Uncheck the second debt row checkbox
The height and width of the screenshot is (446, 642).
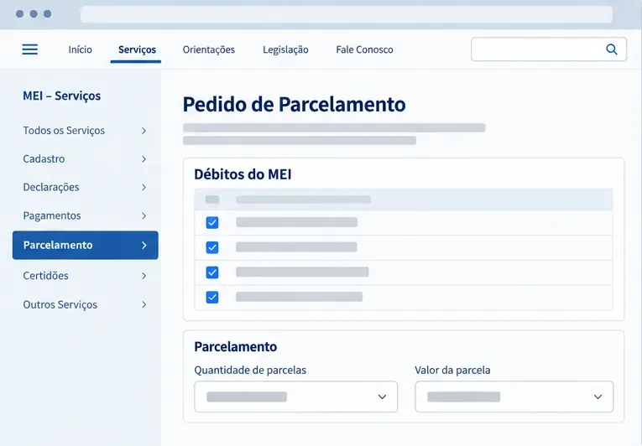pos(212,247)
